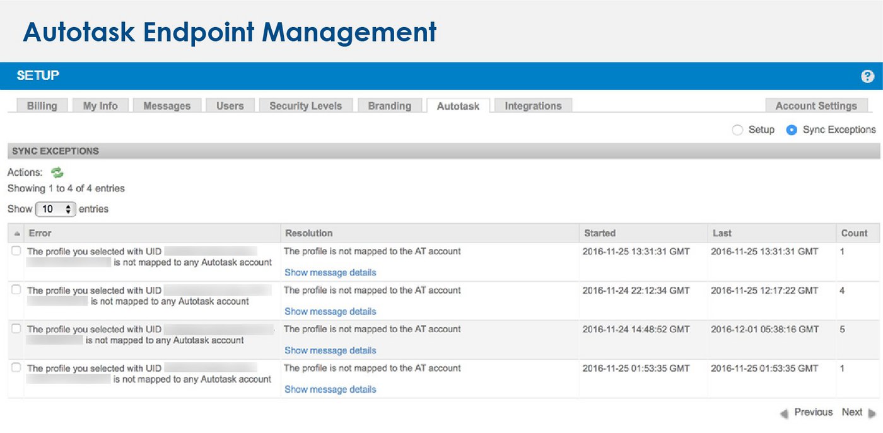Image resolution: width=883 pixels, height=433 pixels.
Task: Show message details for 22:12:34 row
Action: [x=330, y=311]
